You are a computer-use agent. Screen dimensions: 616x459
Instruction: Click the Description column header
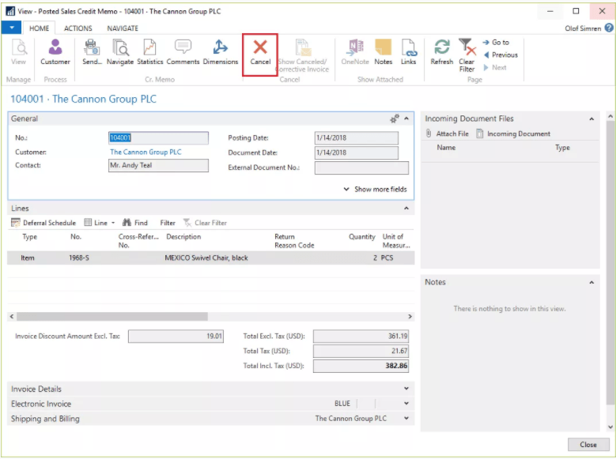click(183, 237)
